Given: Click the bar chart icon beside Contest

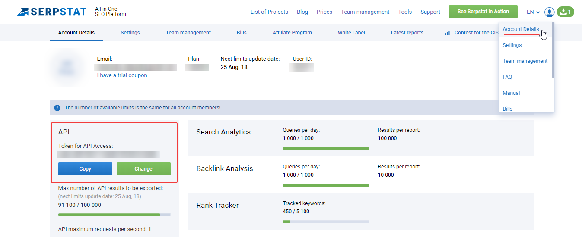Looking at the screenshot, I should 447,33.
